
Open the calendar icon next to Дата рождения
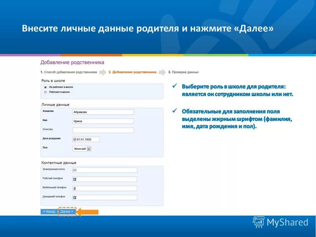click(74, 139)
